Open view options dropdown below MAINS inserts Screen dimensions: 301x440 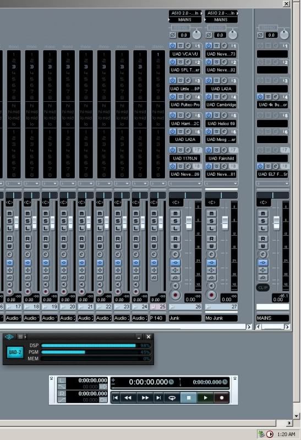(x=272, y=183)
